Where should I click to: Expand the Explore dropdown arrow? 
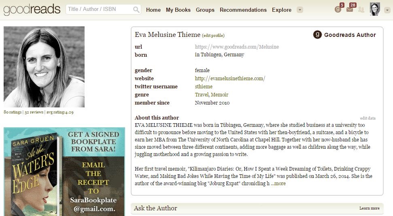(x=300, y=10)
